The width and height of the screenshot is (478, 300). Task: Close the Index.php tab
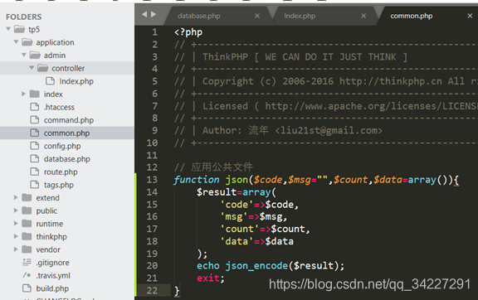[x=363, y=16]
